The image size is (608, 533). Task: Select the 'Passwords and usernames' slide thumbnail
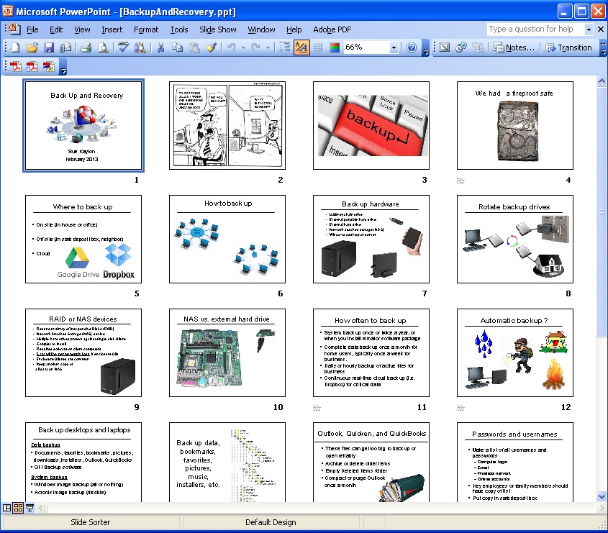[515, 463]
